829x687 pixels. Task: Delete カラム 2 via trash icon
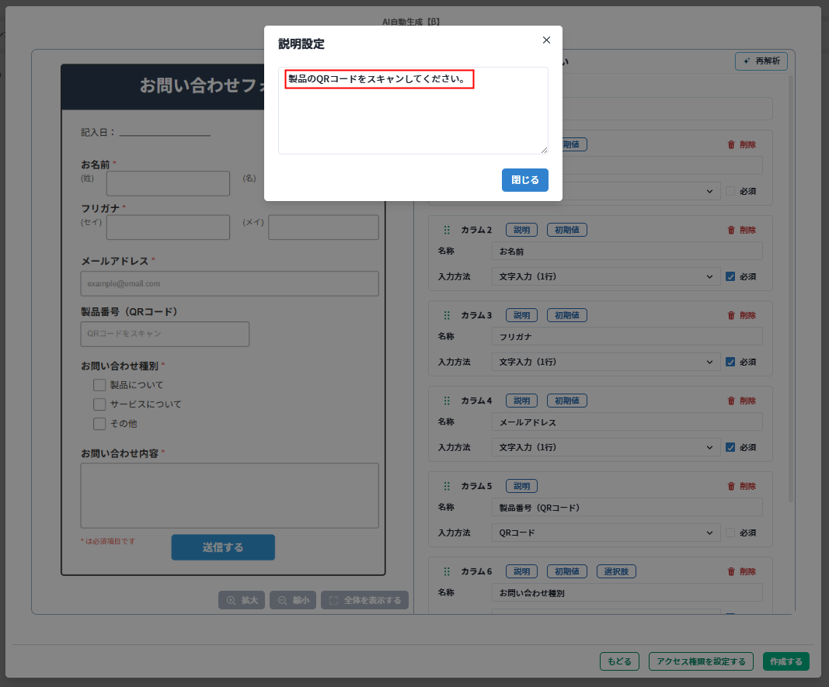coord(740,230)
